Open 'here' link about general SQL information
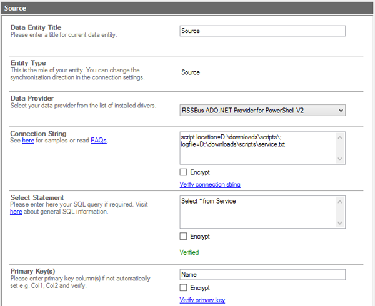The image size is (375, 306). 16,212
